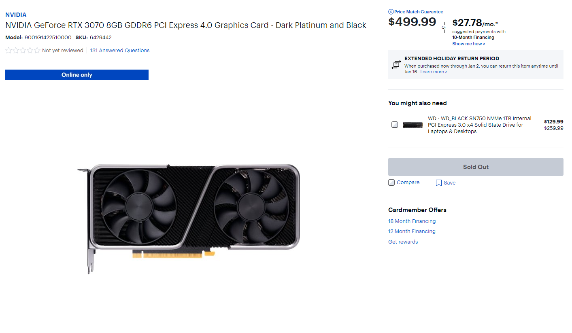Screen dimensions: 572x333
Task: Click the blue 'Online only' banner
Action: [x=77, y=75]
